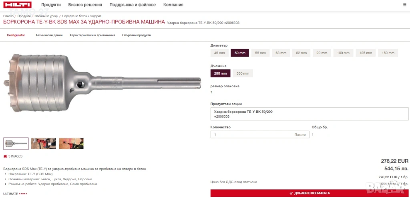
Task: Select the 100 mm diameter option
Action: [343, 53]
